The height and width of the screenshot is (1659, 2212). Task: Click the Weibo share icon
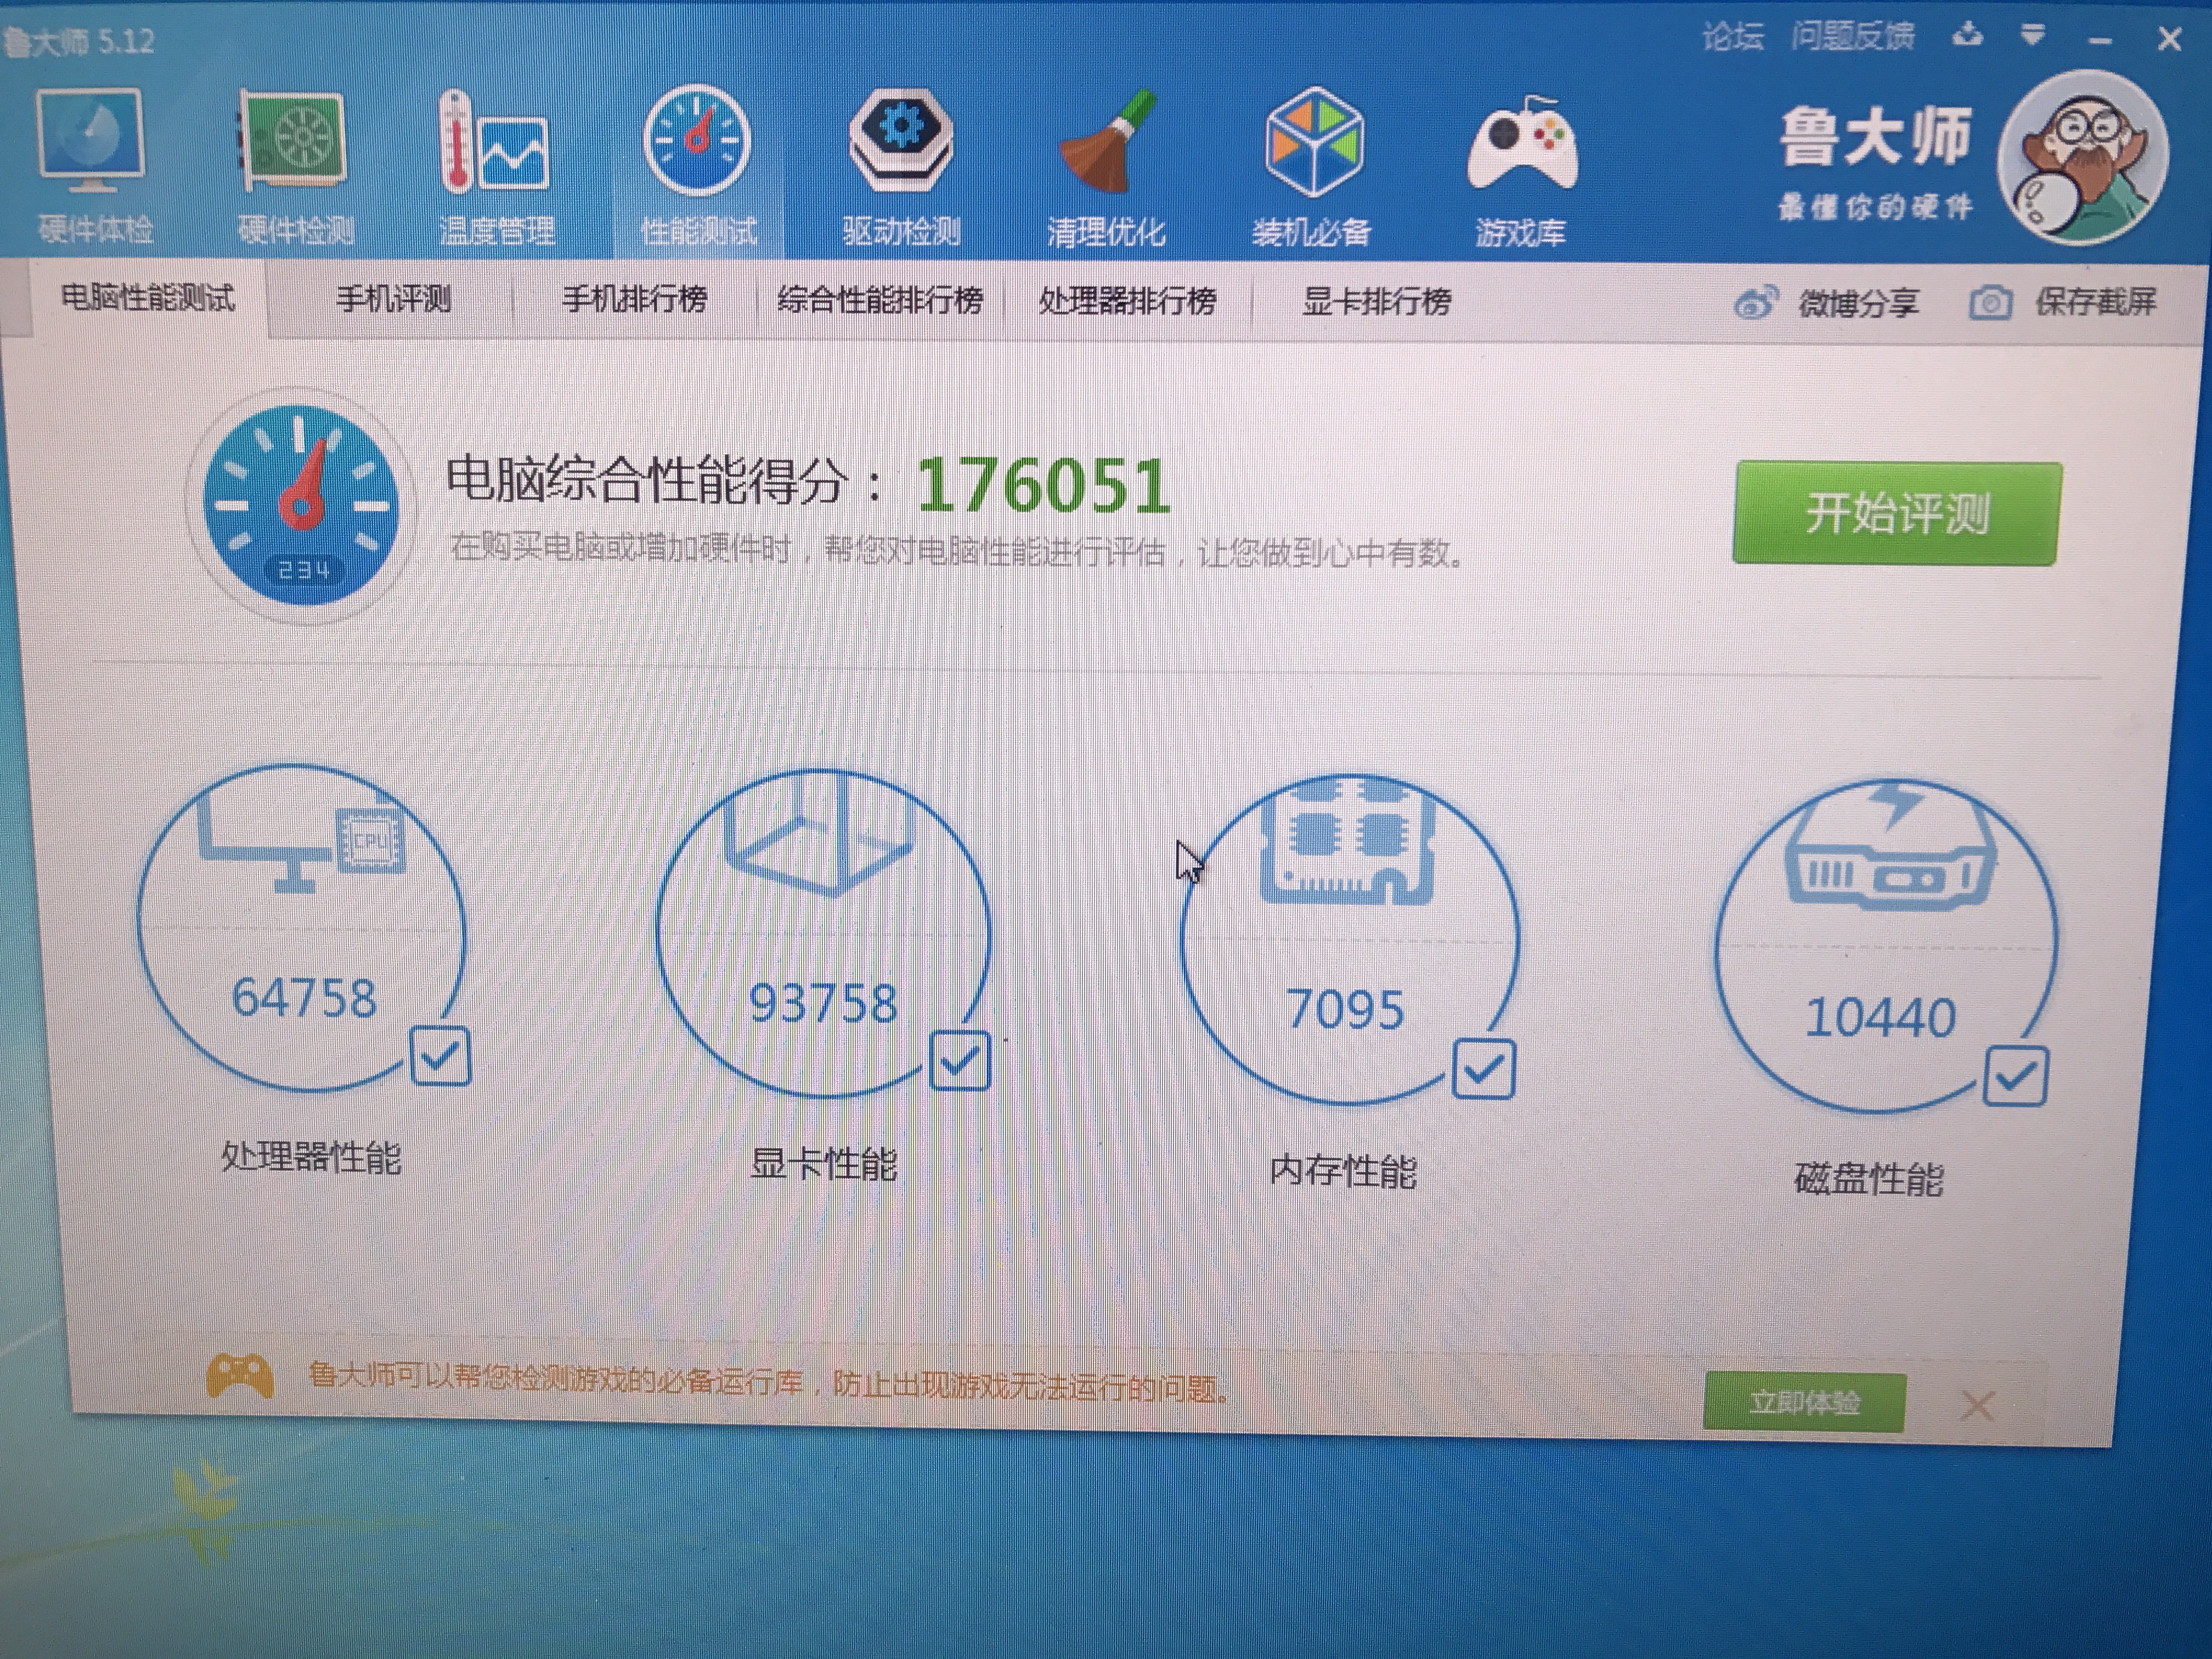click(x=1756, y=302)
